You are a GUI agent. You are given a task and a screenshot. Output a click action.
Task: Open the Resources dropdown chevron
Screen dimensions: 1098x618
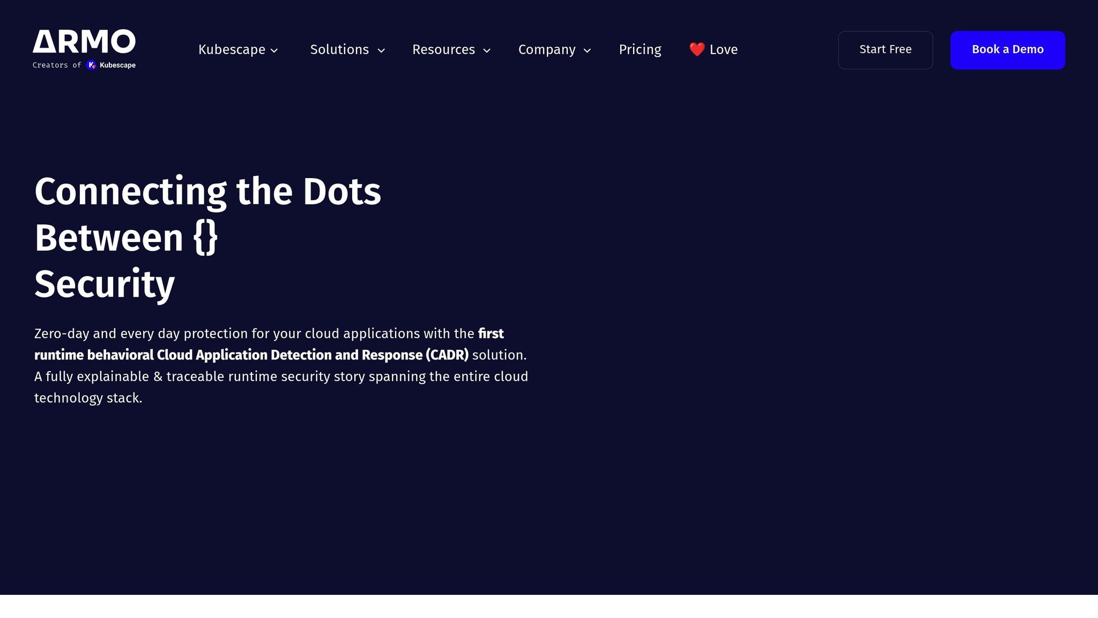point(487,50)
